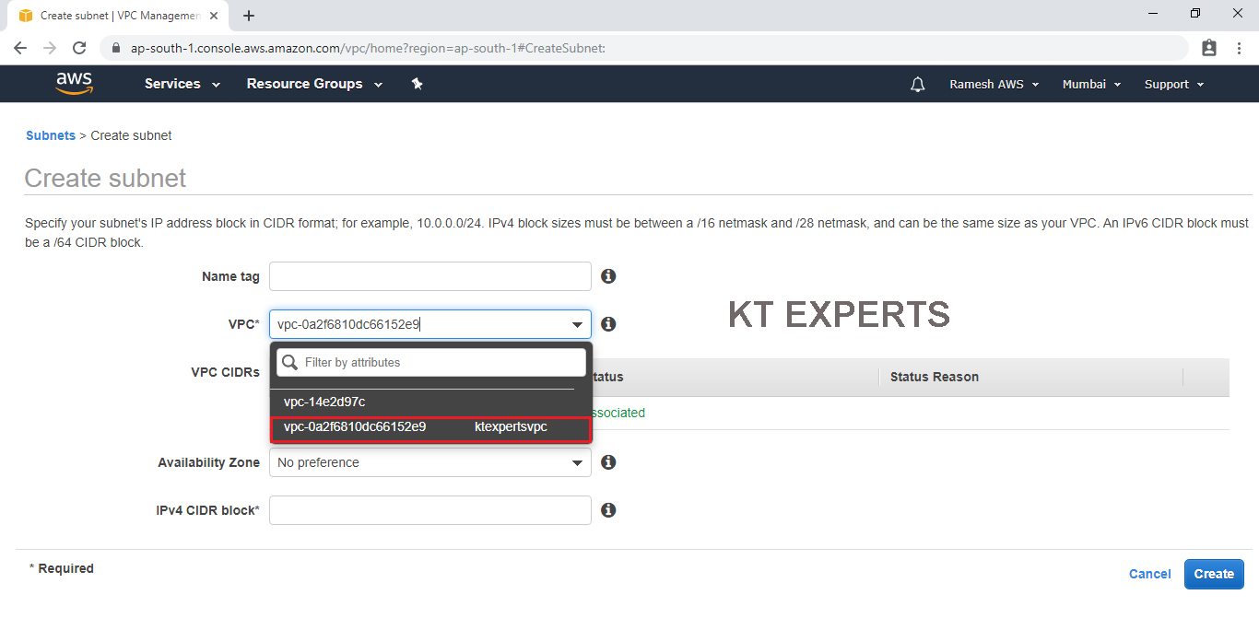The height and width of the screenshot is (618, 1259).
Task: Go back using the browser back arrow
Action: (20, 48)
